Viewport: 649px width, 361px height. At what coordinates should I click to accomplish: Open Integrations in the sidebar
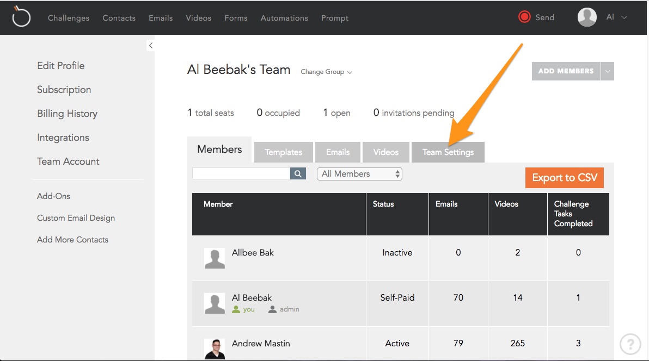pyautogui.click(x=63, y=138)
